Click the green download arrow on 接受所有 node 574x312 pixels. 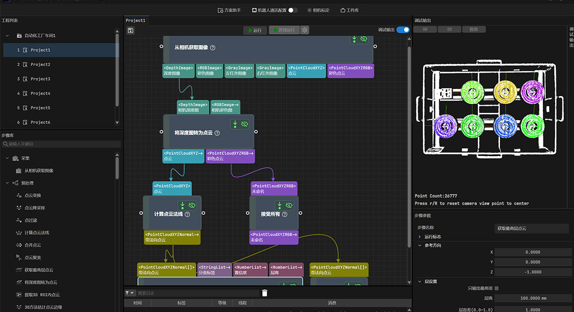279,205
